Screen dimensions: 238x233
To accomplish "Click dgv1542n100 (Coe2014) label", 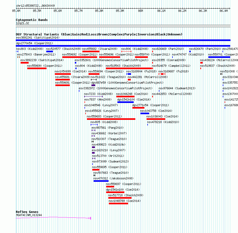I will click(134, 99).
